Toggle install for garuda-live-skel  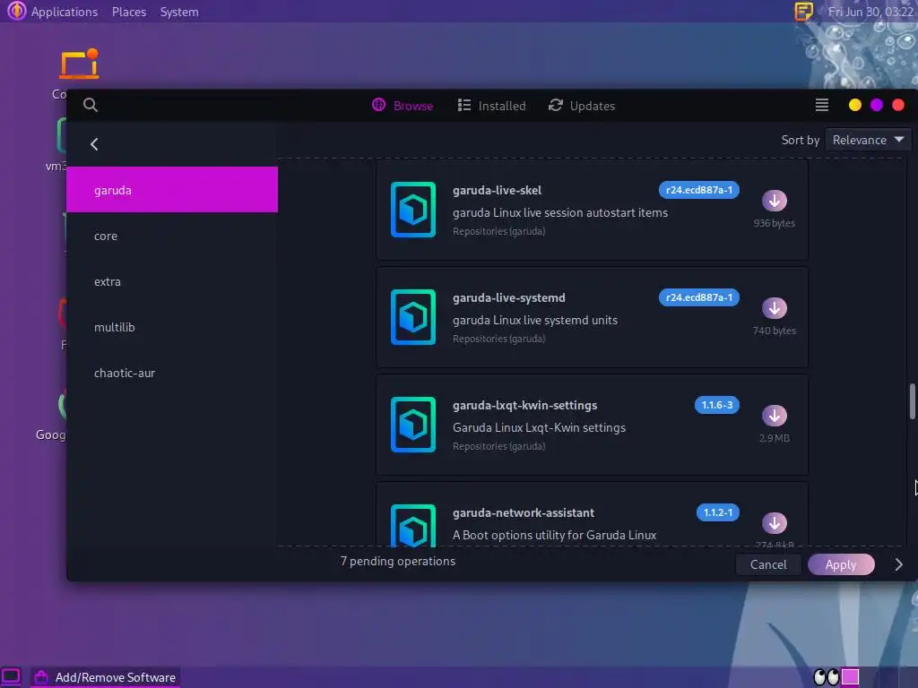(774, 201)
